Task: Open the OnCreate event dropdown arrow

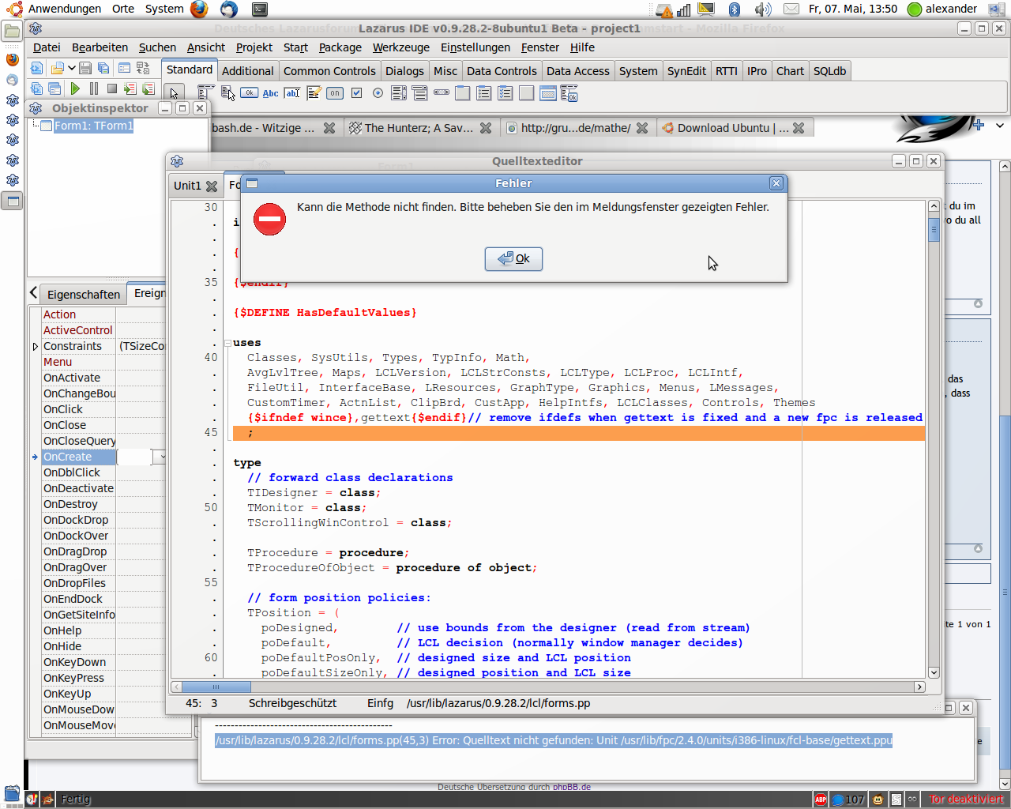Action: click(x=160, y=457)
